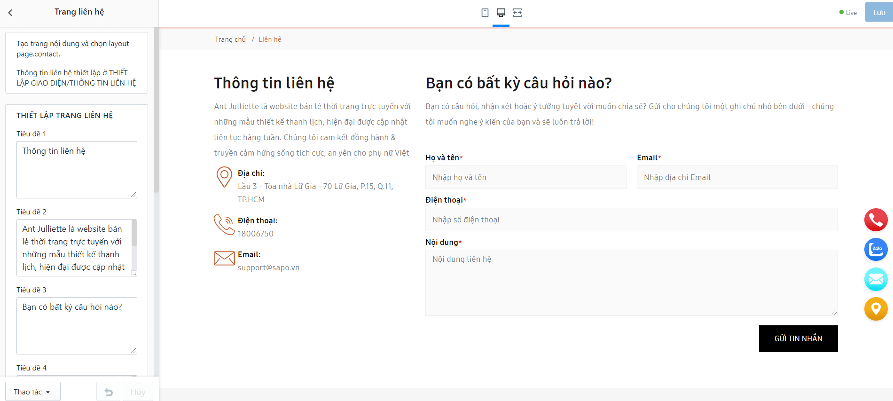The width and height of the screenshot is (893, 401).
Task: Click the support@sapo.vn email text
Action: [x=268, y=267]
